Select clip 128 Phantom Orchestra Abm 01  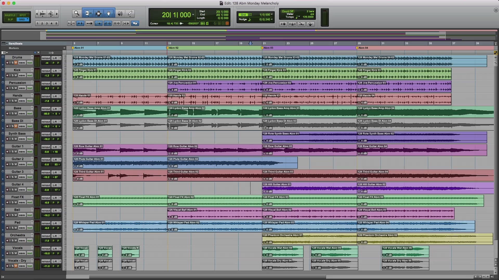pos(310,239)
